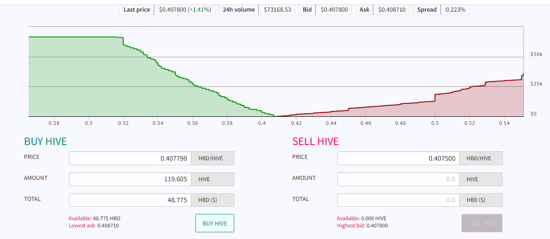Focus the empty sell total field
The width and height of the screenshot is (550, 239).
(x=398, y=200)
